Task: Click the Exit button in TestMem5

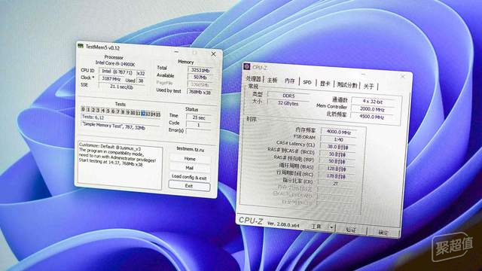Action: [189, 186]
